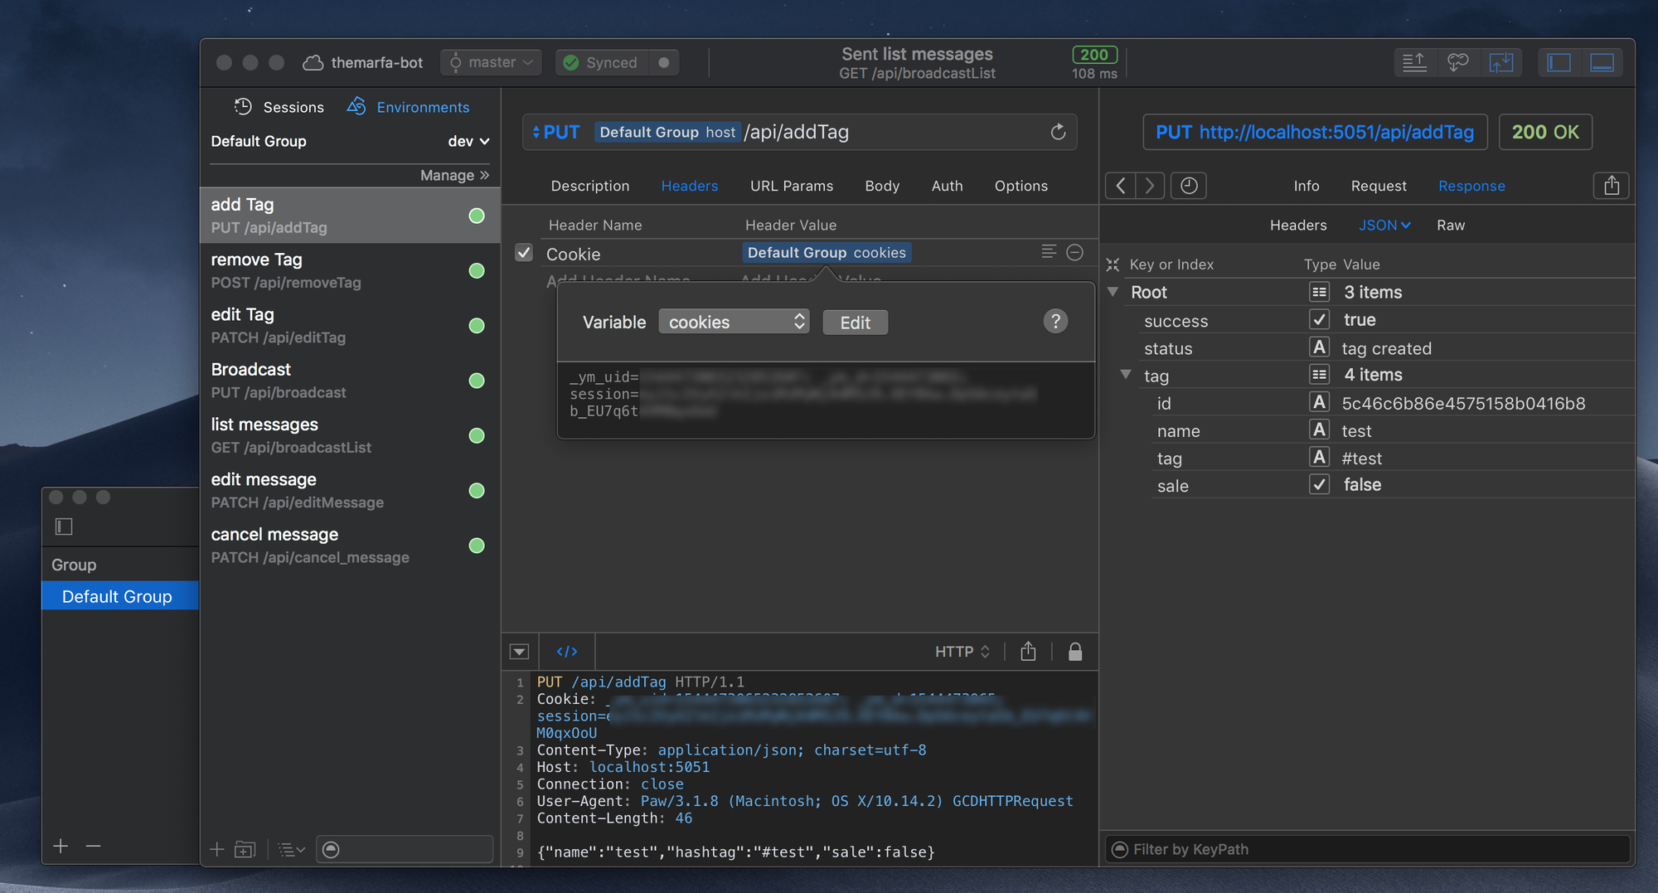Image resolution: width=1658 pixels, height=893 pixels.
Task: Open the dev environment dropdown
Action: pyautogui.click(x=468, y=142)
